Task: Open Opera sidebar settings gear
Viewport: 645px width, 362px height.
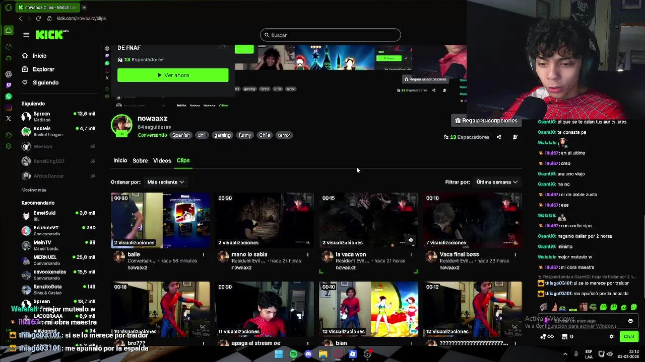Action: tap(9, 146)
